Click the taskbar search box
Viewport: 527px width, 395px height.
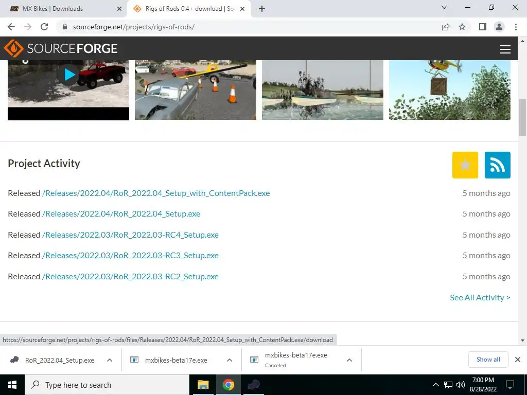[x=107, y=385]
